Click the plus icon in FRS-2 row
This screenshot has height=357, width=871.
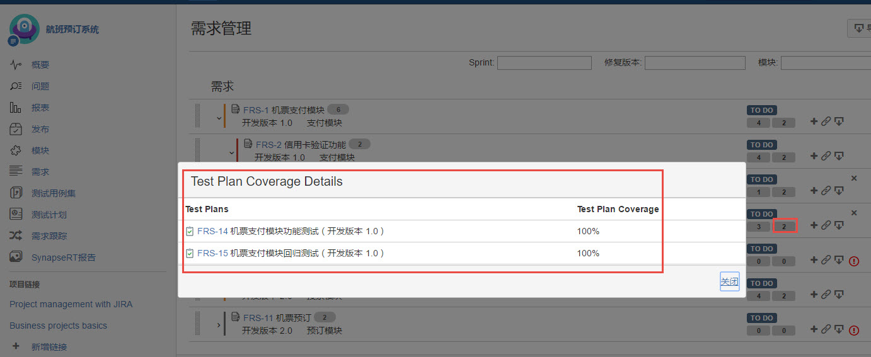814,157
